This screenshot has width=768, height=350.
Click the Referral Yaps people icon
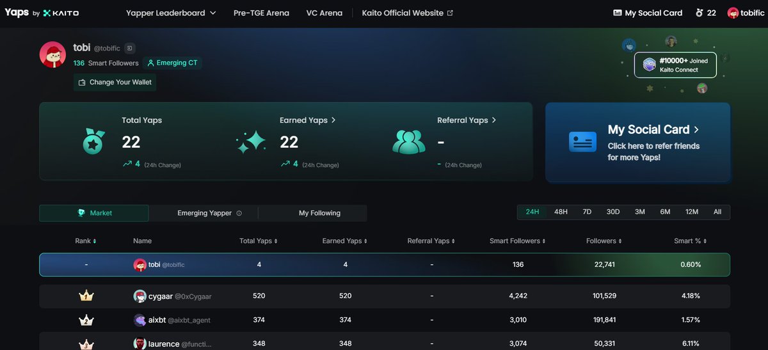coord(409,142)
